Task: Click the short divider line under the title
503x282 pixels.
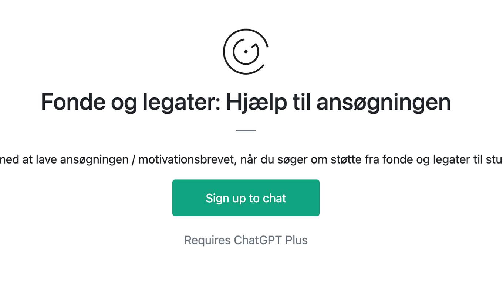Action: point(246,130)
